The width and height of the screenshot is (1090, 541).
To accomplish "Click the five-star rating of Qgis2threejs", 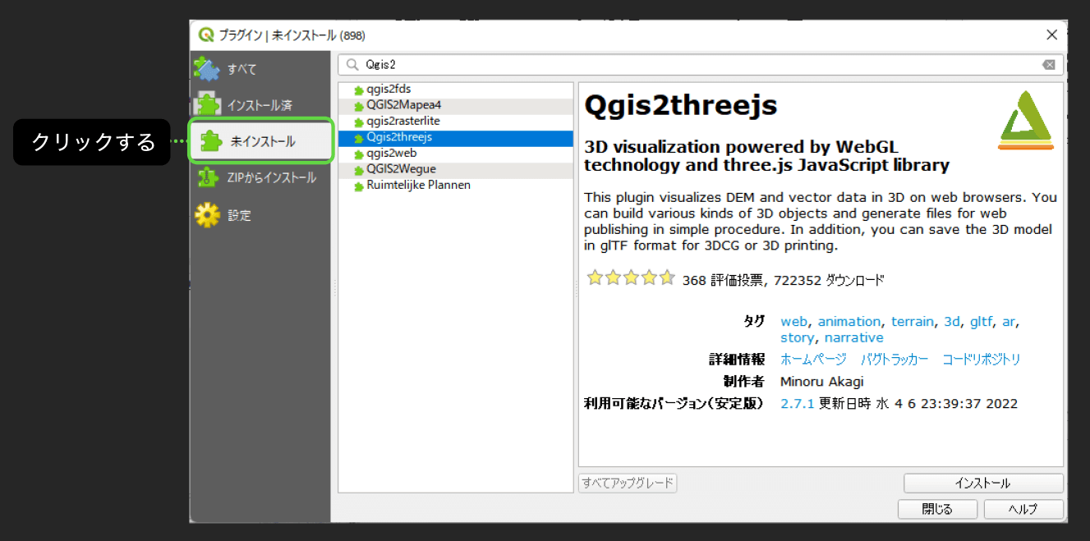I will click(631, 278).
